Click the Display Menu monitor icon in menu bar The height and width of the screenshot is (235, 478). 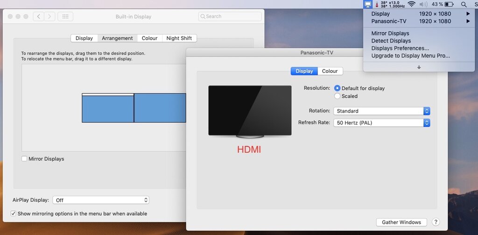pyautogui.click(x=368, y=4)
